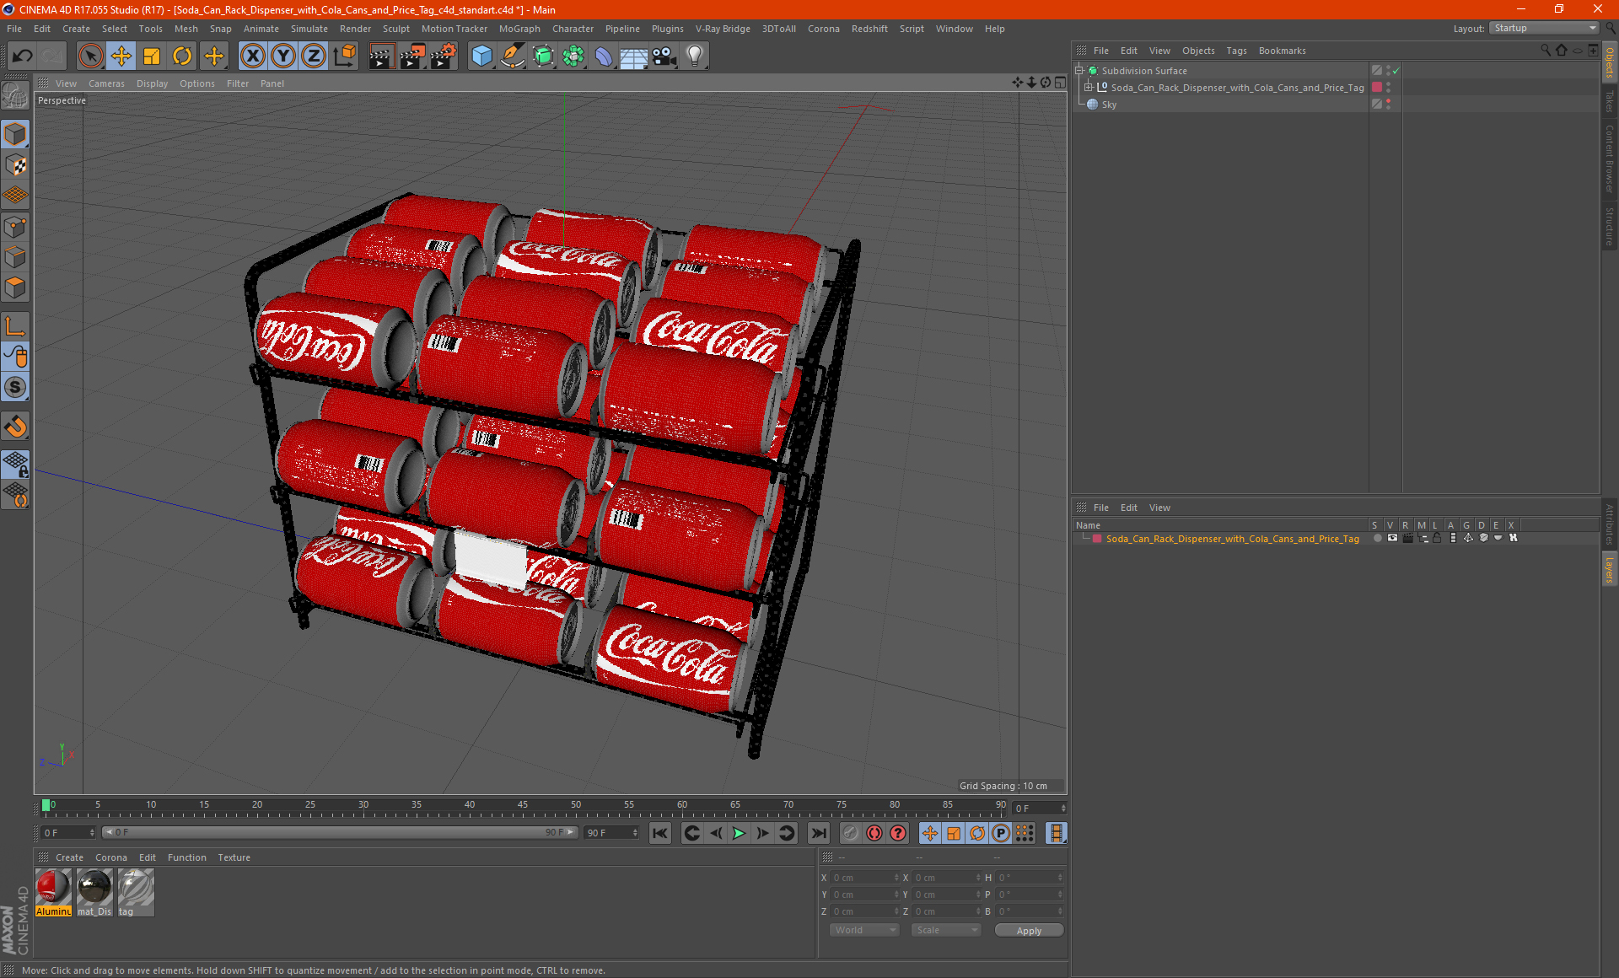
Task: Select the Live Selection tool
Action: point(90,56)
